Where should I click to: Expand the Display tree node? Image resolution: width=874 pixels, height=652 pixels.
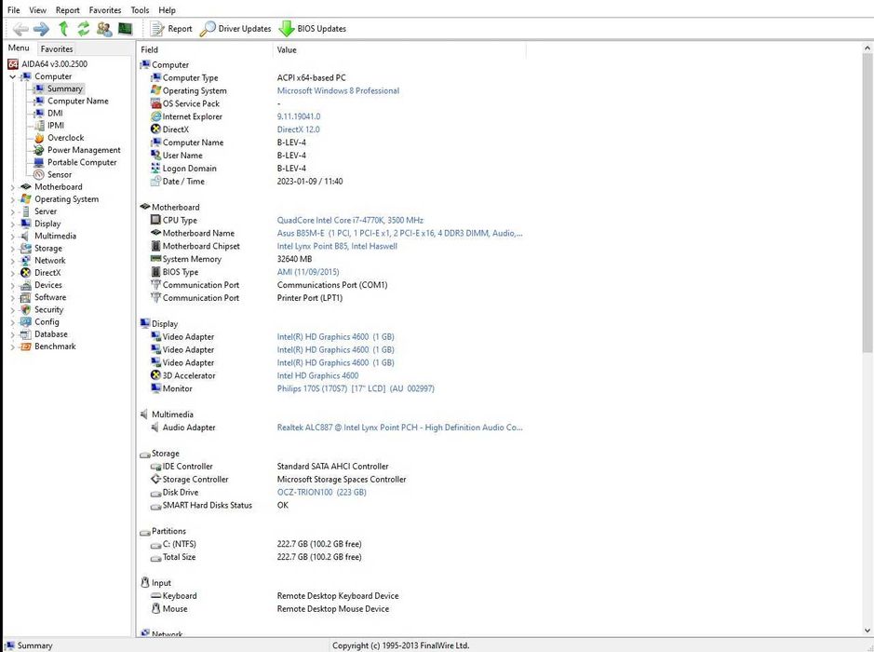[x=12, y=224]
